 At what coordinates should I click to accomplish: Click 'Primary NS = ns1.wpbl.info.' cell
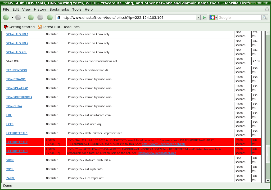[151, 169]
